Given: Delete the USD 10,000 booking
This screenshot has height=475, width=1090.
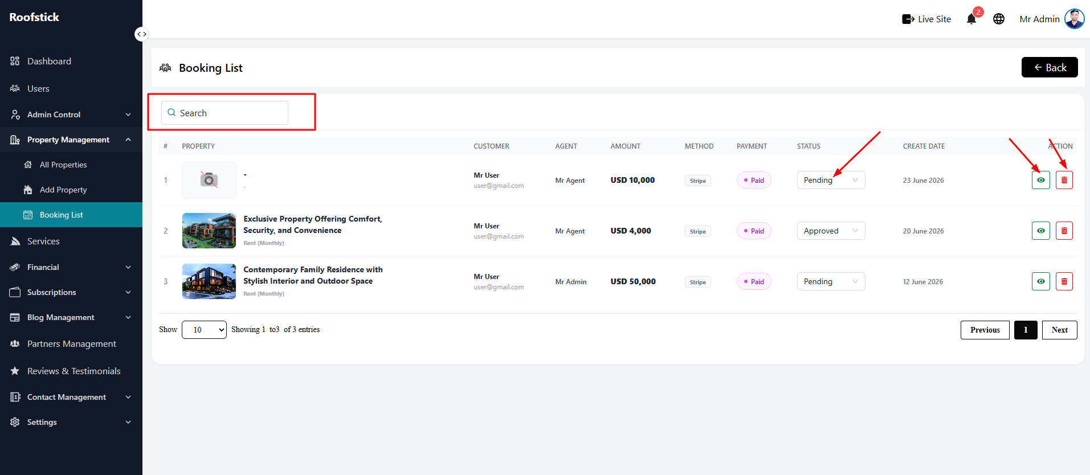Looking at the screenshot, I should click(x=1064, y=180).
